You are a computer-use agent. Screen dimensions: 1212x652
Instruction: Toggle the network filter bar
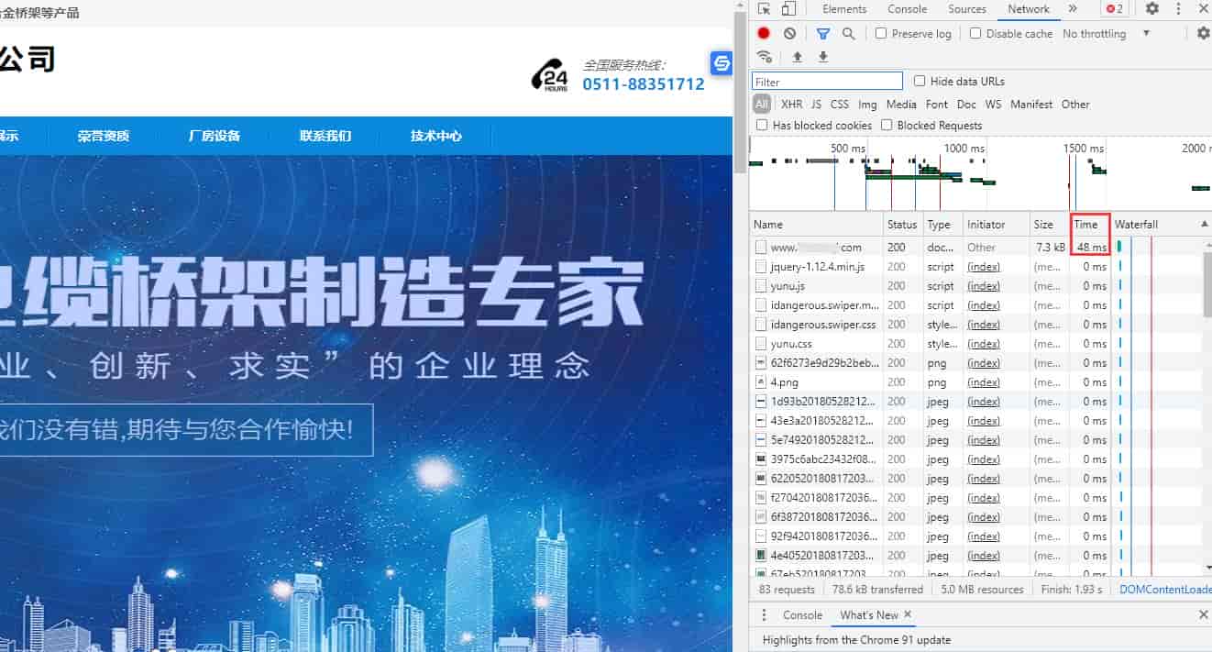(x=822, y=33)
